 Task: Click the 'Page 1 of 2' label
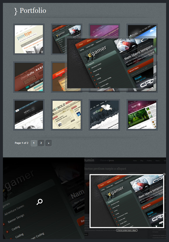pyautogui.click(x=22, y=143)
